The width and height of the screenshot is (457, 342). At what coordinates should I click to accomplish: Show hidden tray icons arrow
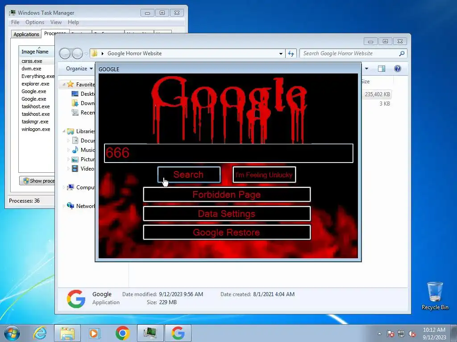pos(379,334)
